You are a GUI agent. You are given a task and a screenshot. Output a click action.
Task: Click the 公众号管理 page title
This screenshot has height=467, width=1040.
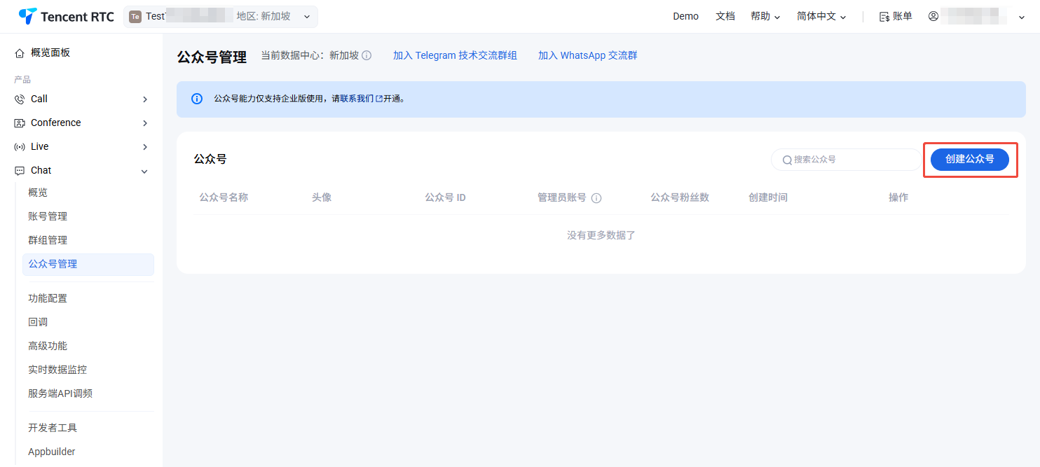point(212,57)
